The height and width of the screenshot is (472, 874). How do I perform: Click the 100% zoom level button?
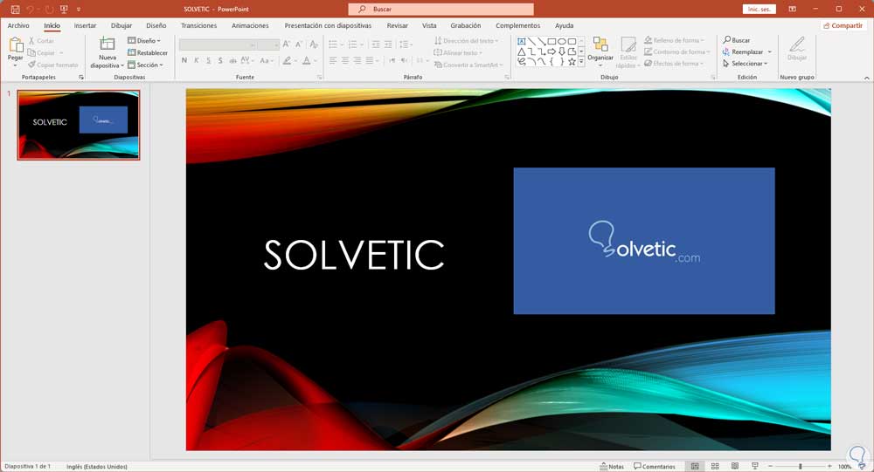[x=844, y=467]
